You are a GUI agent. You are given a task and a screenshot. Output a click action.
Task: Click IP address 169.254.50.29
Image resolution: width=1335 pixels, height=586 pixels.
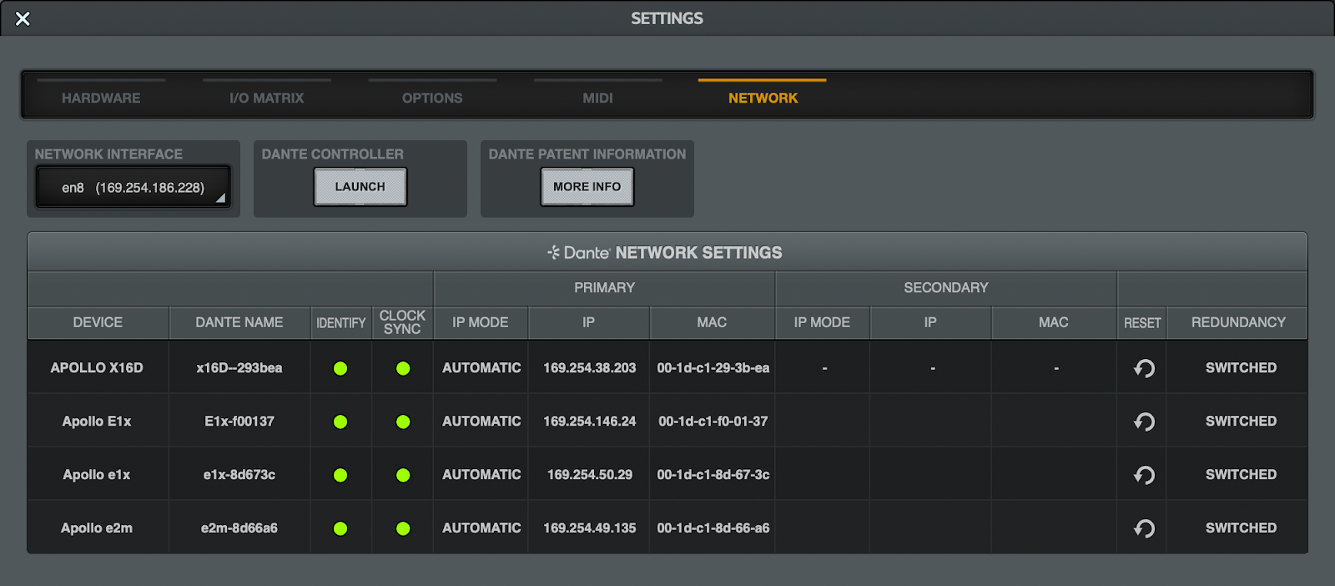coord(590,474)
